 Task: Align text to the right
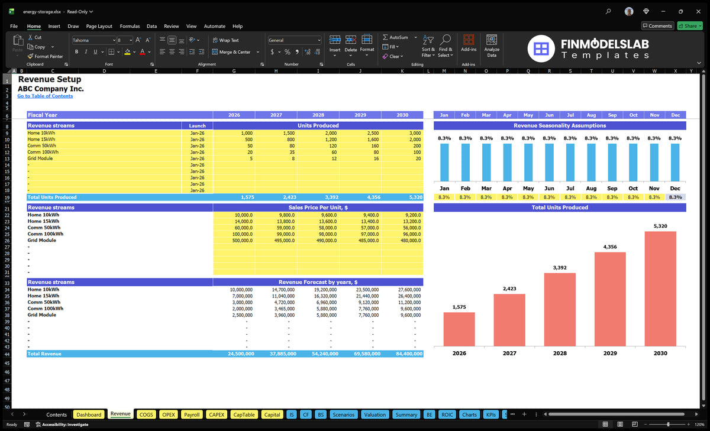point(181,52)
